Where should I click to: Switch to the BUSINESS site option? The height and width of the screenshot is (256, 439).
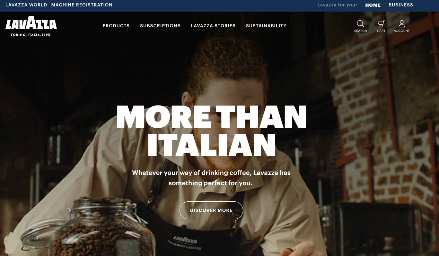[401, 5]
